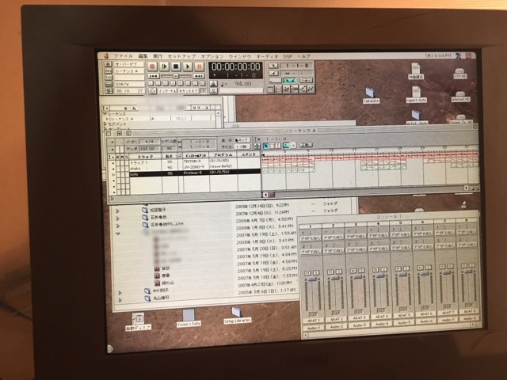The image size is (507, 380).
Task: Open the Vision's Data desktop icon
Action: 189,318
